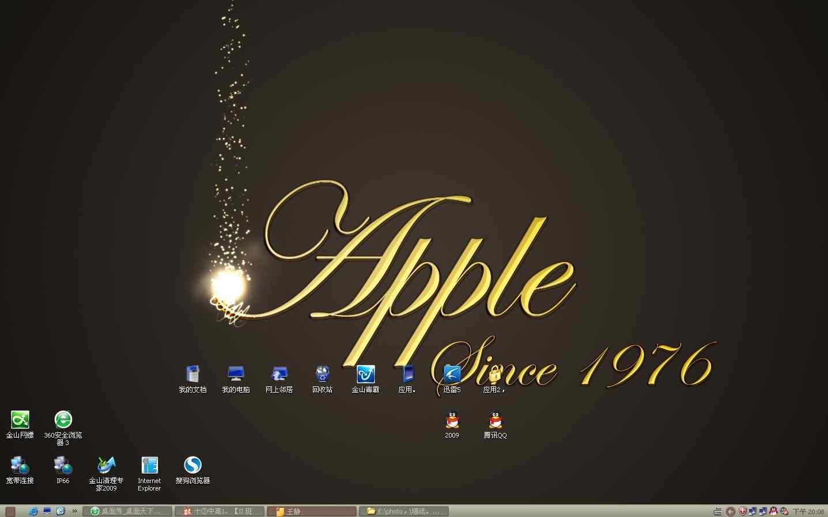828x517 pixels.
Task: Click the third quick launch browser icon
Action: (x=61, y=511)
